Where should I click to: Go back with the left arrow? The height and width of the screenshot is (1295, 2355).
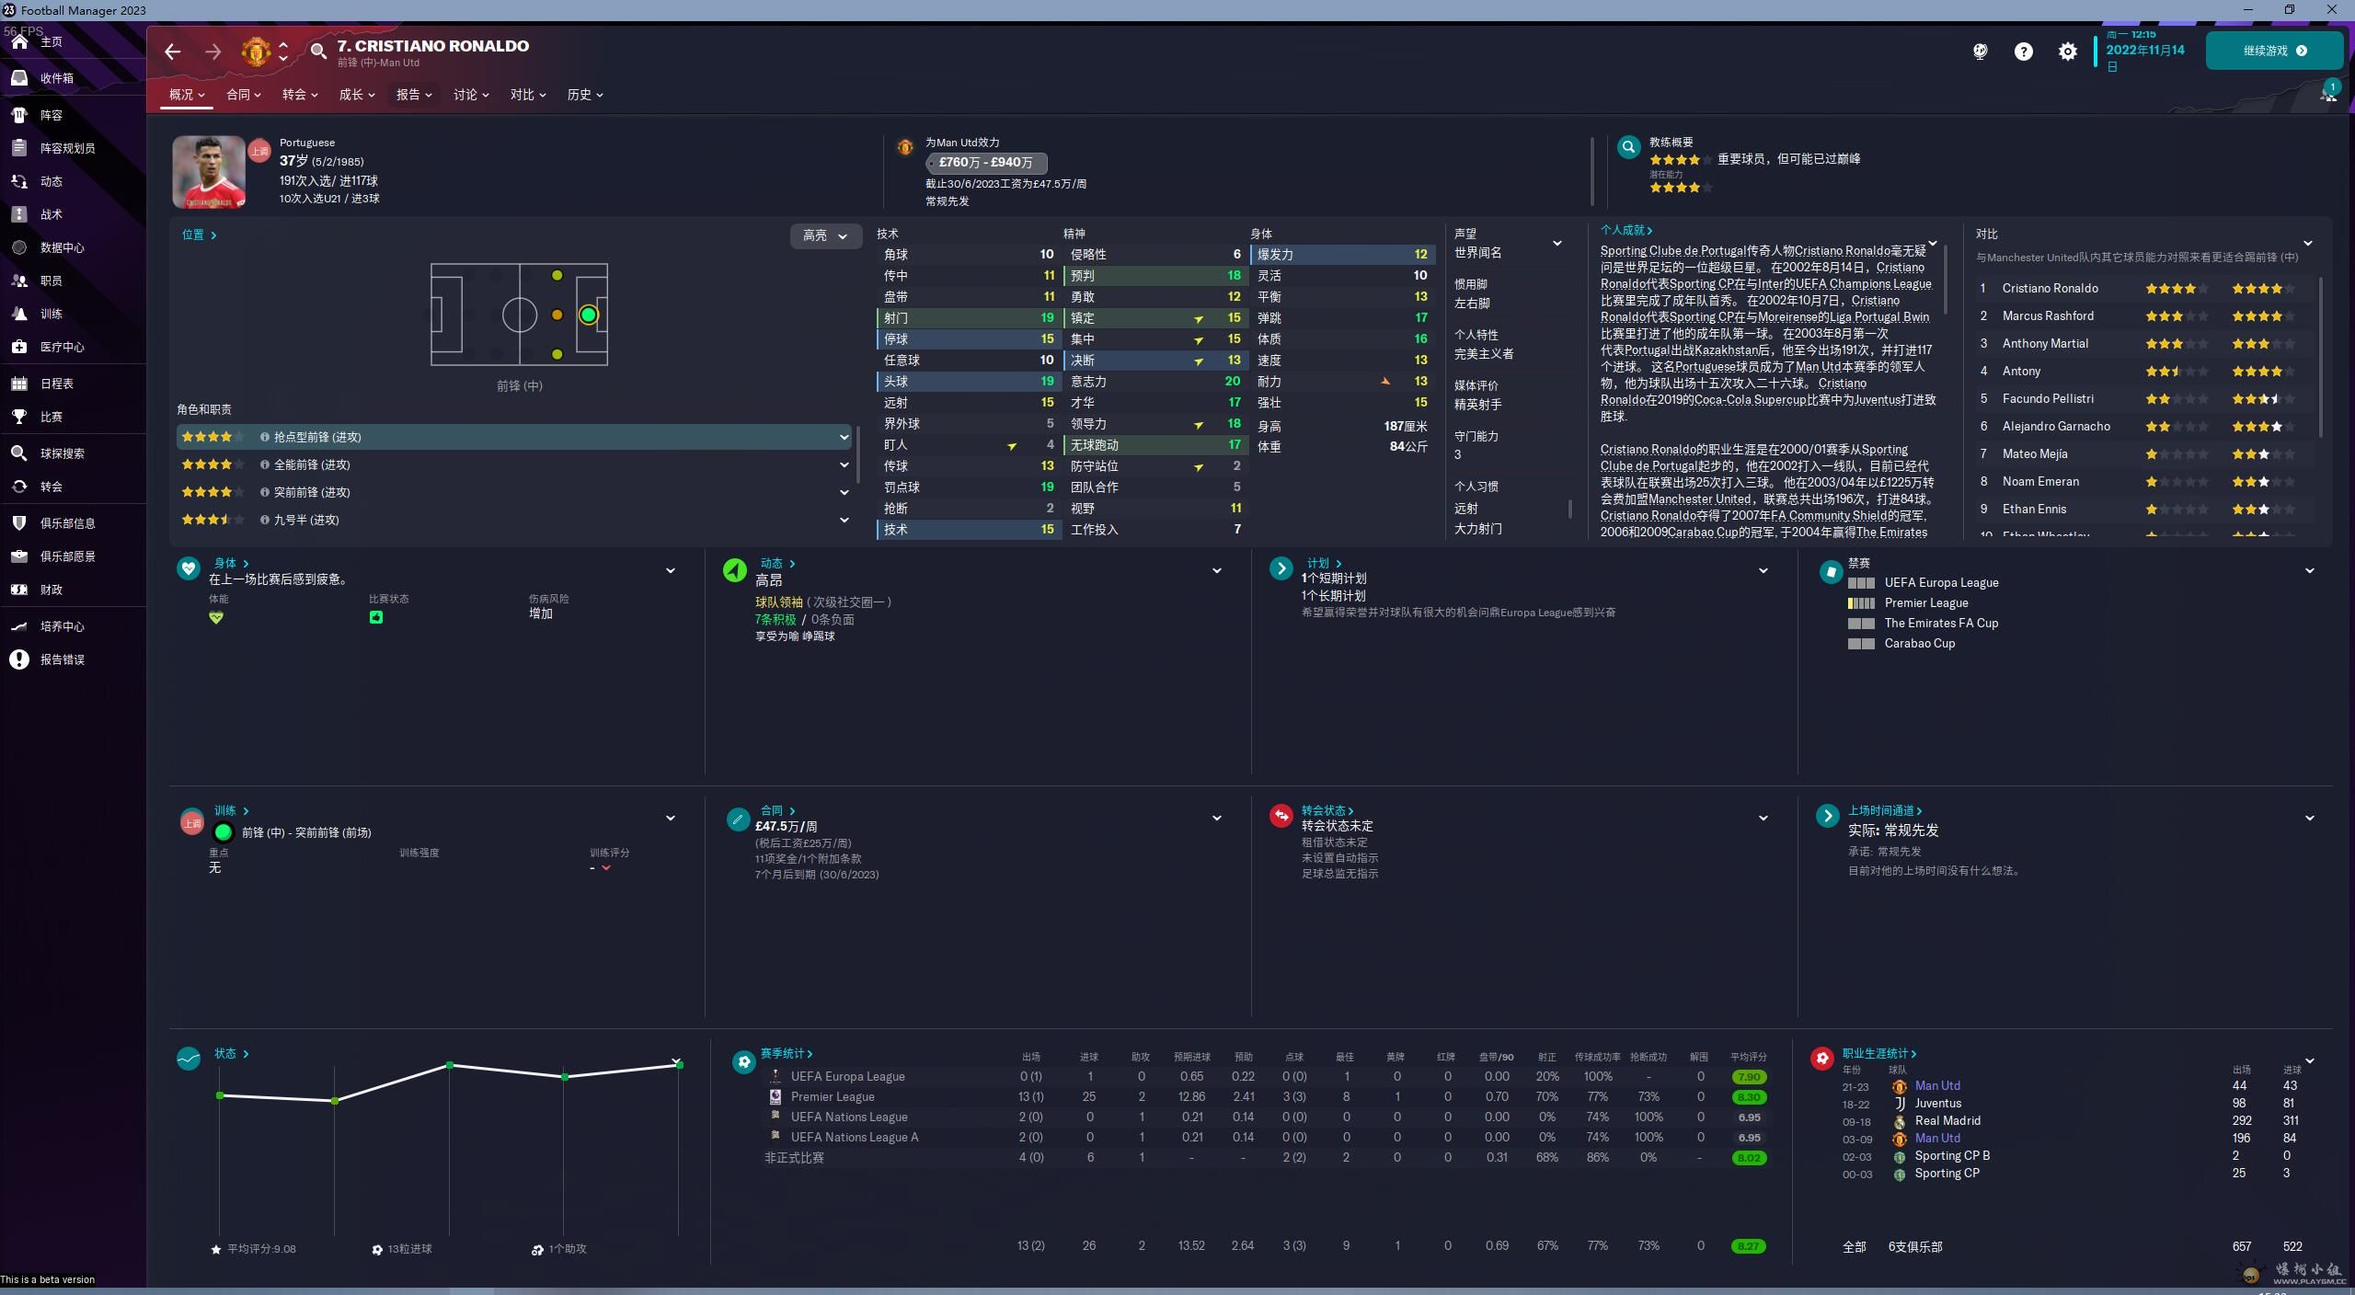point(172,52)
